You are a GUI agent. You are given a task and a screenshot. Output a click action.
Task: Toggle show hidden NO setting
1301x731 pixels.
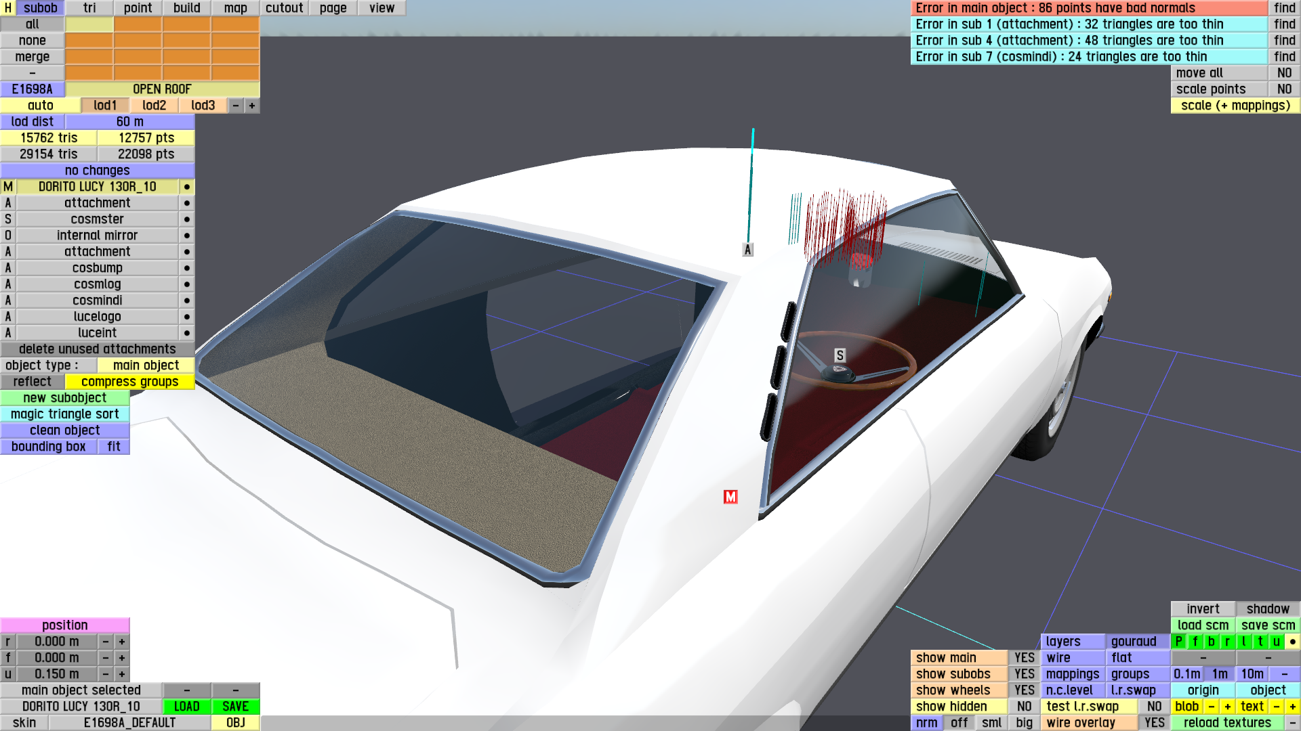1024,707
